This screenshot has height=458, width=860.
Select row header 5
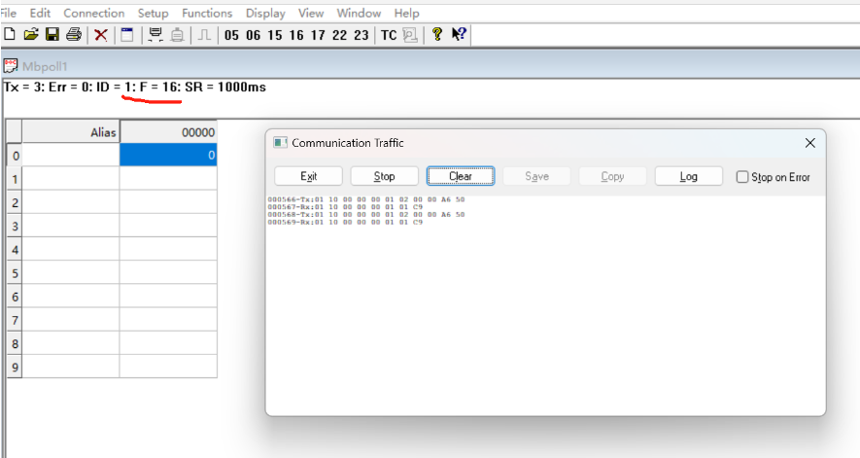(x=15, y=273)
